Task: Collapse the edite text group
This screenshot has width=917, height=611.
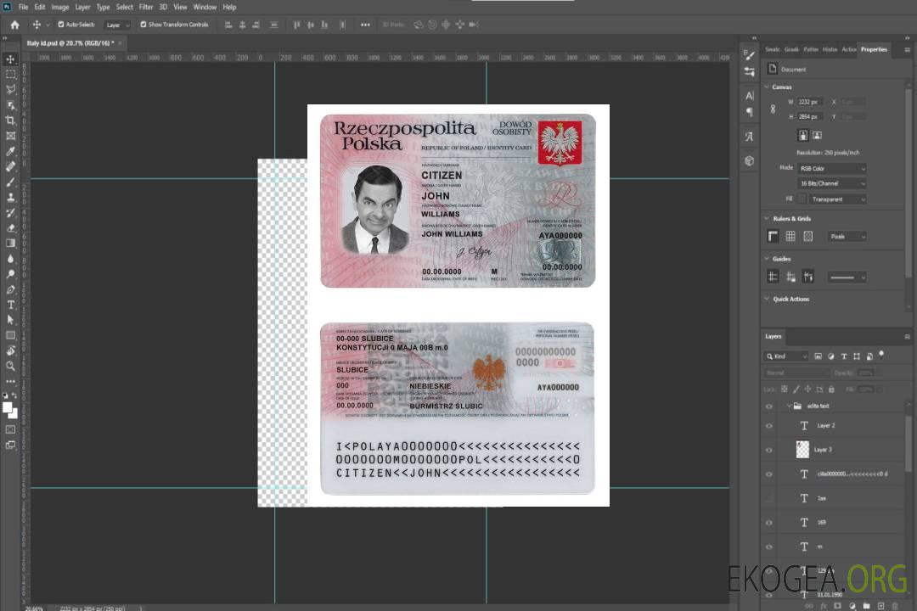Action: pos(789,406)
